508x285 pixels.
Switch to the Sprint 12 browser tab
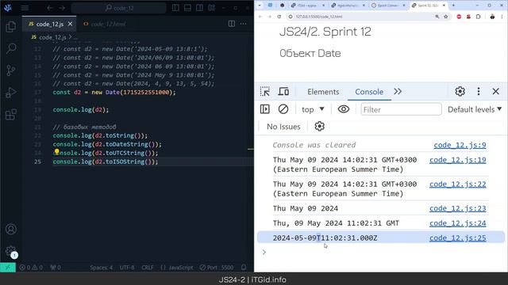click(x=429, y=6)
